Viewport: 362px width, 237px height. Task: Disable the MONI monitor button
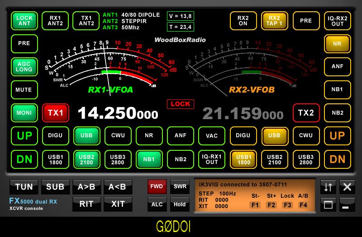point(24,112)
